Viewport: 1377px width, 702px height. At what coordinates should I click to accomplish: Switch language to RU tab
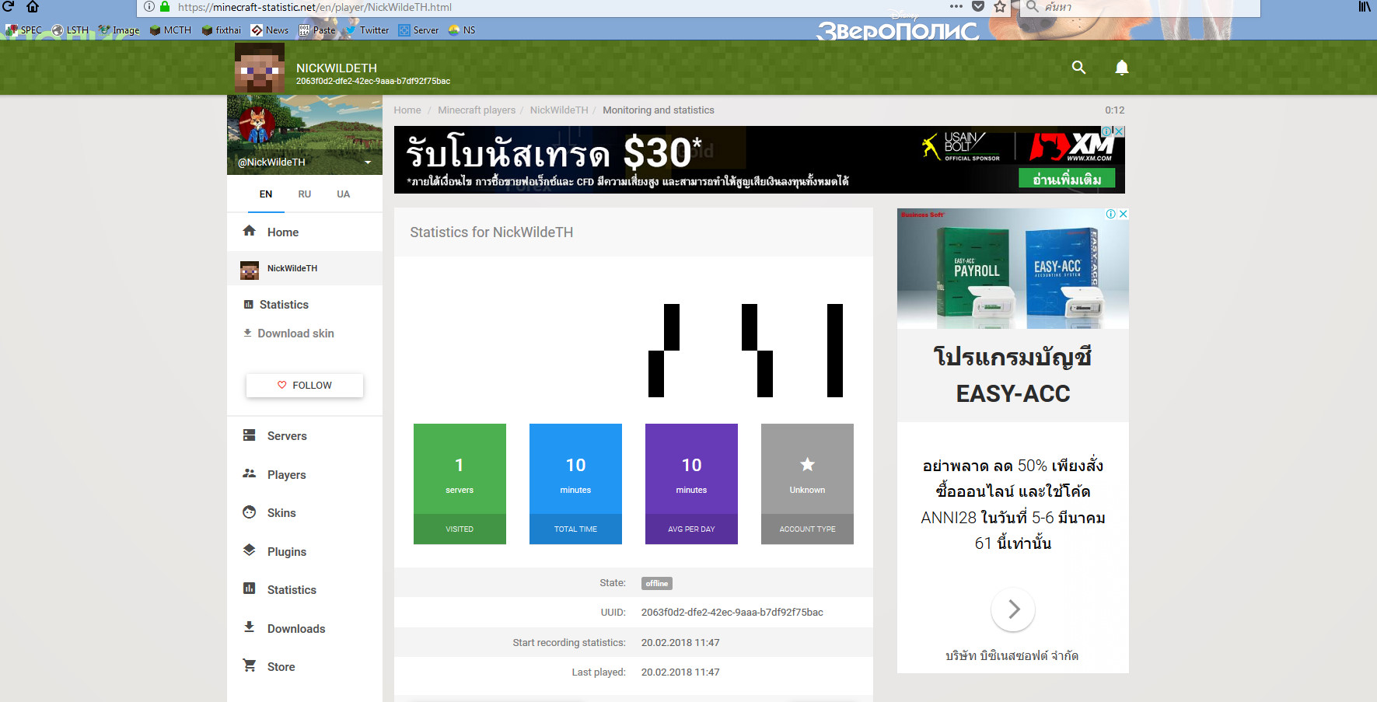(304, 194)
